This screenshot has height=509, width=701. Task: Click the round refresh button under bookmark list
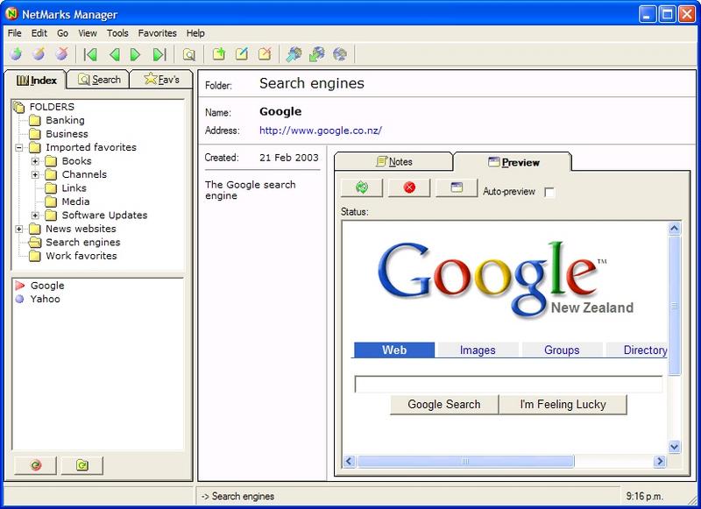tap(35, 465)
